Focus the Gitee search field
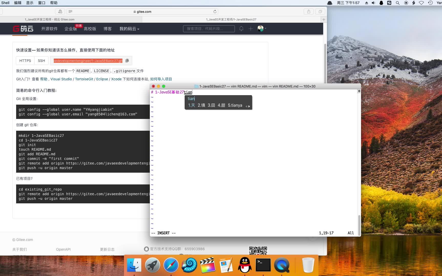442x276 pixels. (x=209, y=29)
